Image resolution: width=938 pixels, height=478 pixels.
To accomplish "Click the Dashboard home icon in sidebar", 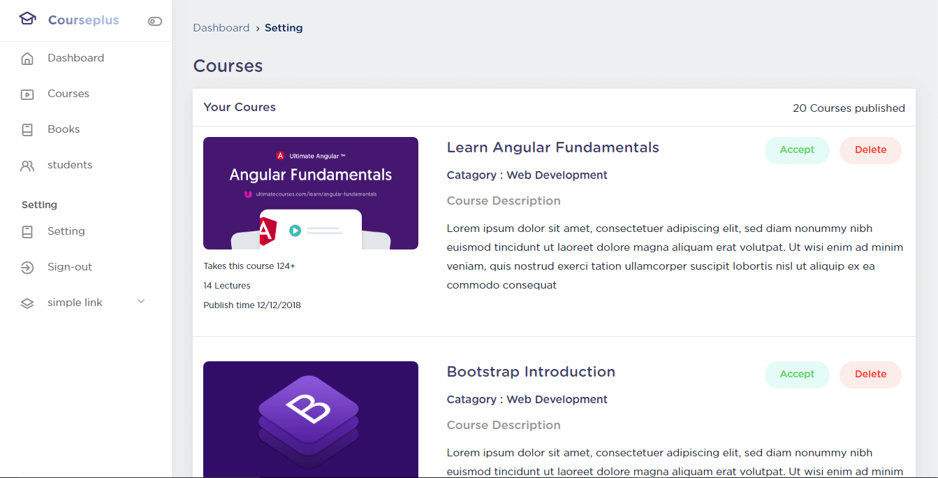I will pyautogui.click(x=27, y=59).
